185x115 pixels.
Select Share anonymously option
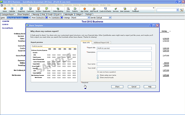click(98, 78)
